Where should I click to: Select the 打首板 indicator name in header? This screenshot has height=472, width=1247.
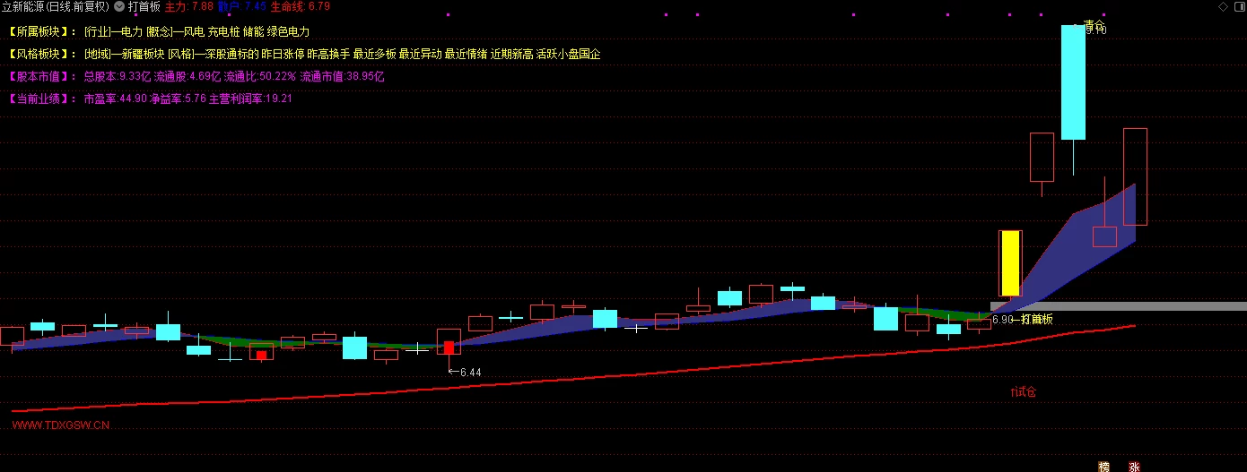point(144,6)
